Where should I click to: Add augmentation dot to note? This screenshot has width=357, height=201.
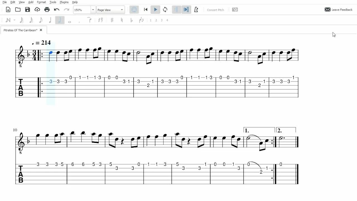click(x=79, y=21)
